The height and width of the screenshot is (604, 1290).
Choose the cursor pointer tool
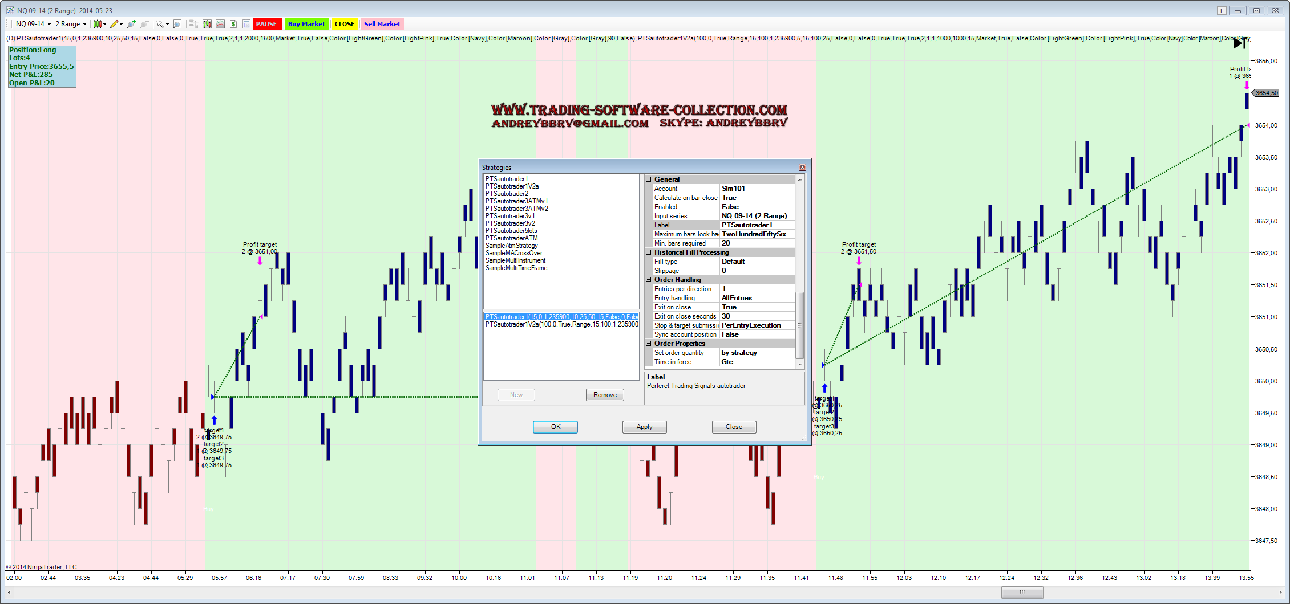160,24
